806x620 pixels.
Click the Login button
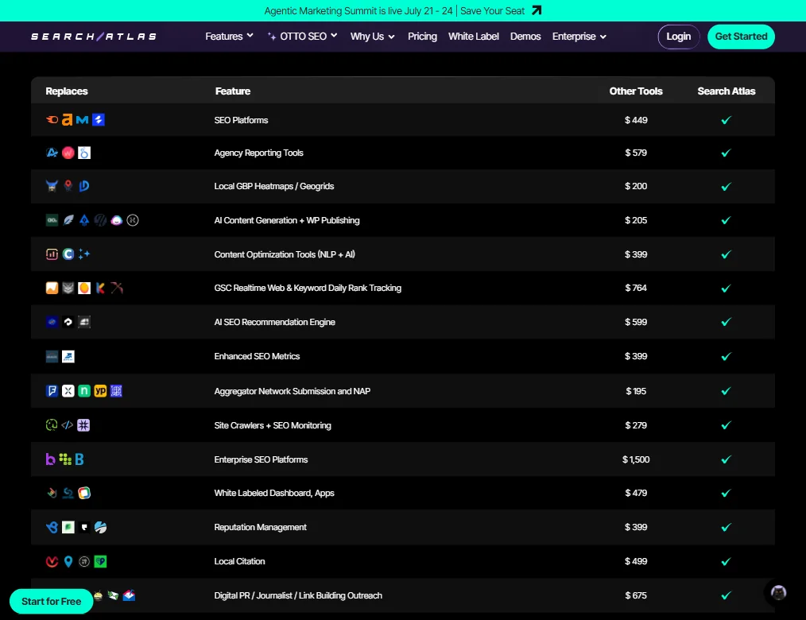pos(679,37)
